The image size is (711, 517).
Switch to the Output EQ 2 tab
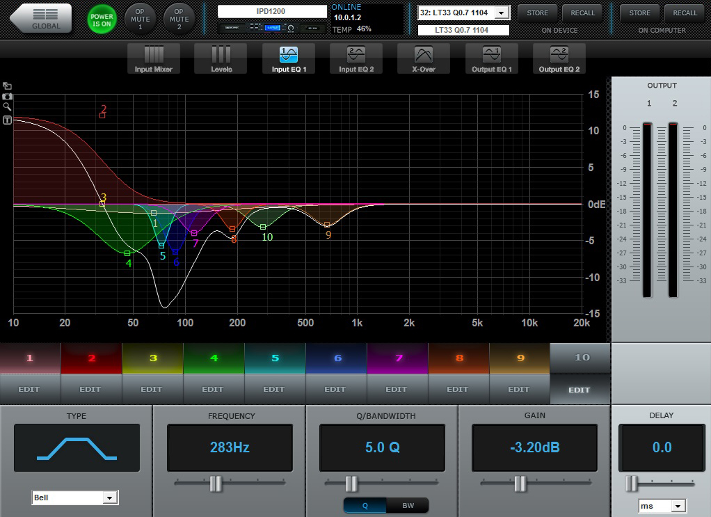(x=559, y=58)
